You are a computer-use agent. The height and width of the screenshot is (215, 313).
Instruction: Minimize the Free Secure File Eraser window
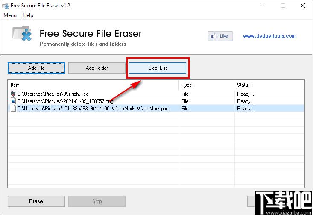click(264, 6)
